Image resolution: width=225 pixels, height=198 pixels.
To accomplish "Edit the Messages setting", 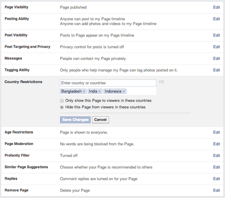I will point(217,59).
